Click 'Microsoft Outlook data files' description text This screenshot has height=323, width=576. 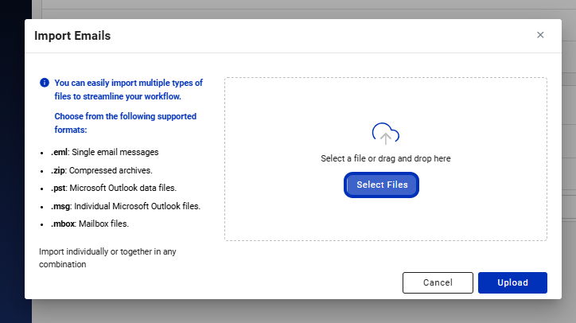click(x=123, y=188)
